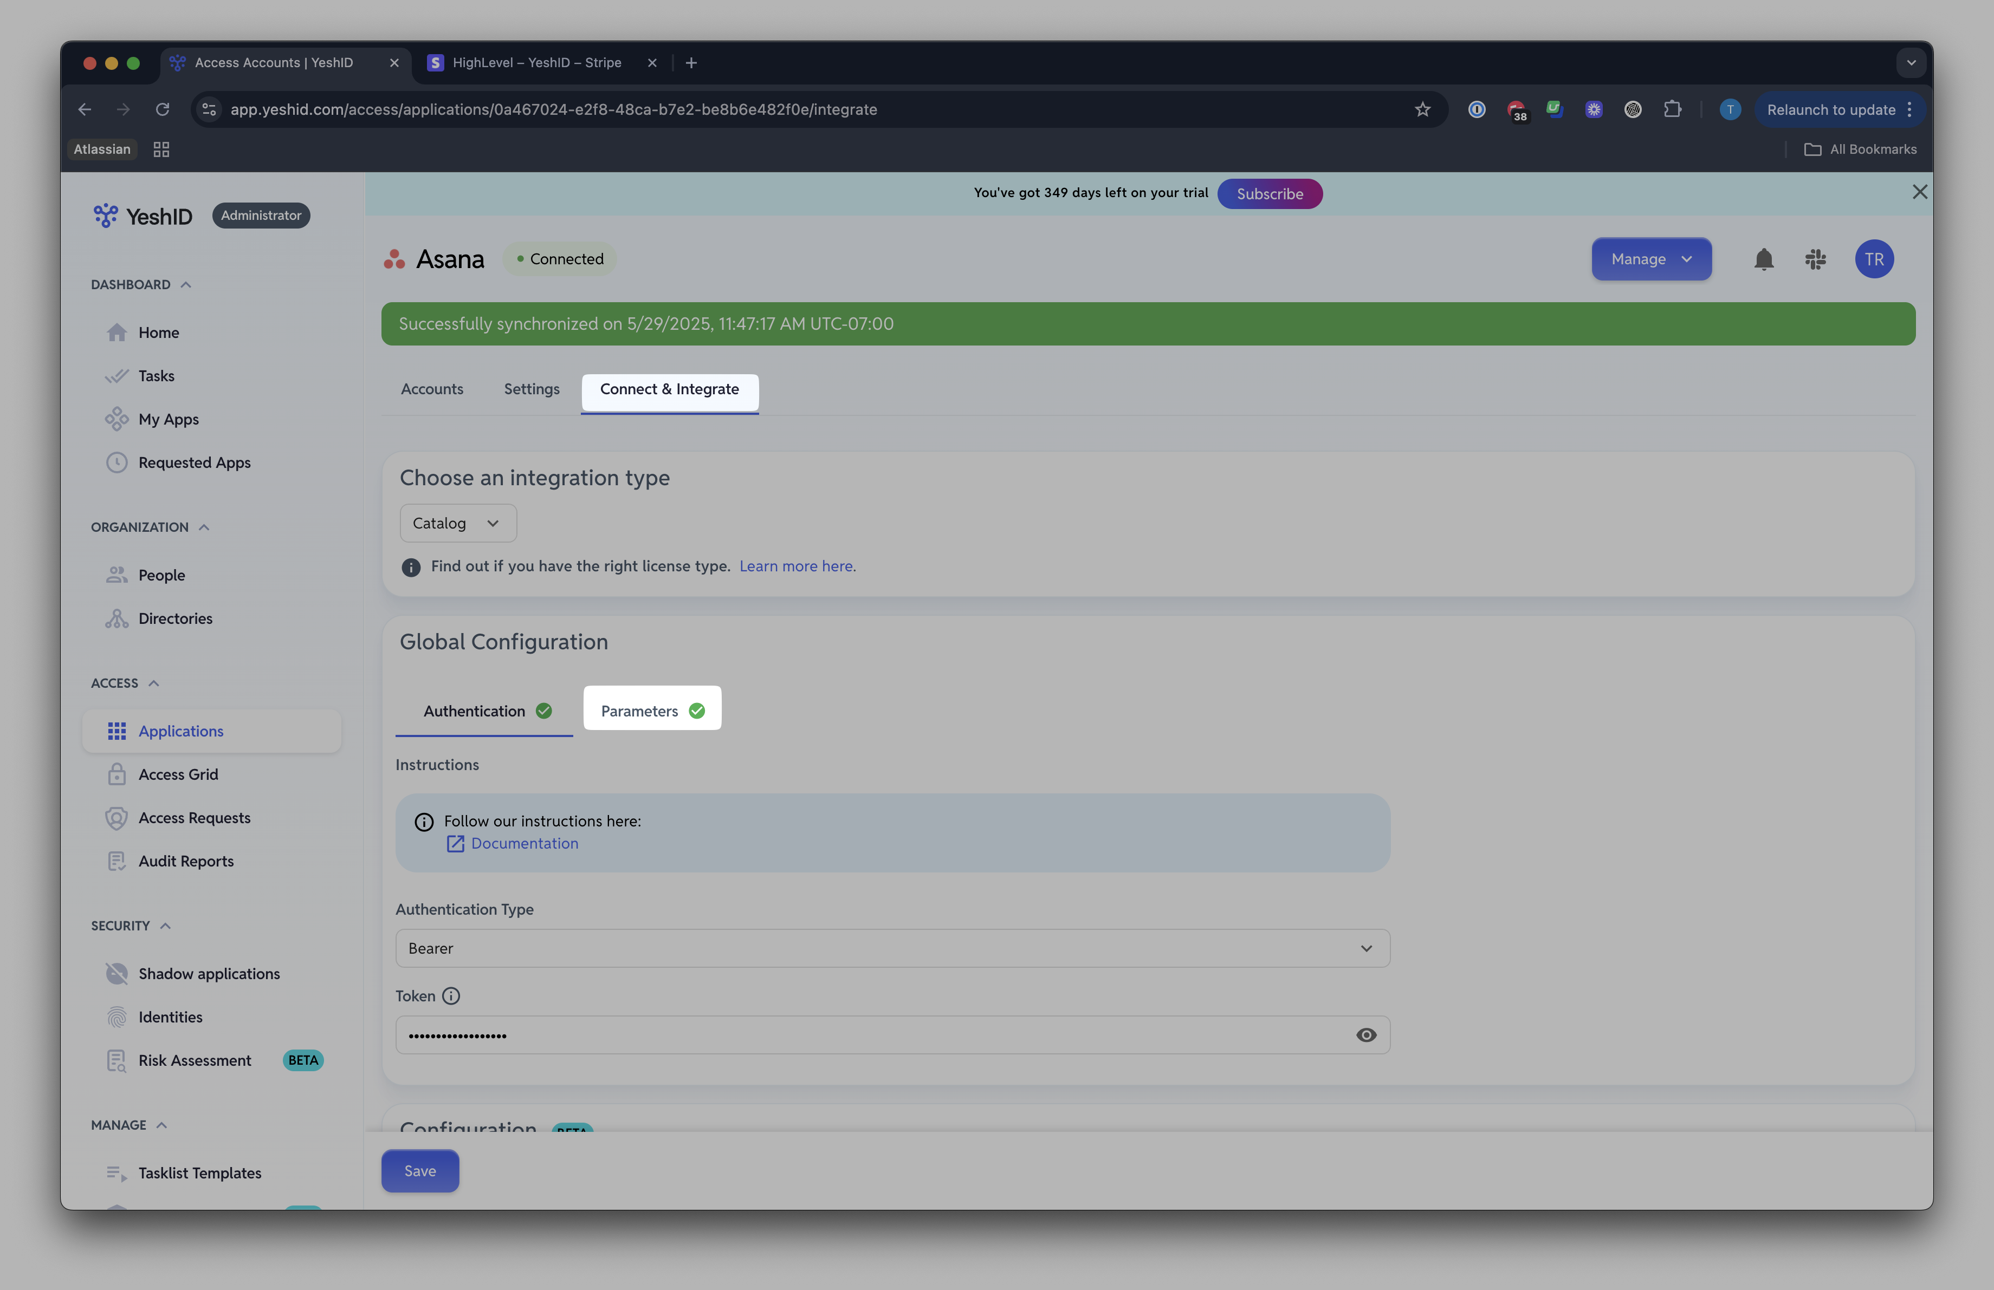Reload the page in the browser

[x=163, y=109]
